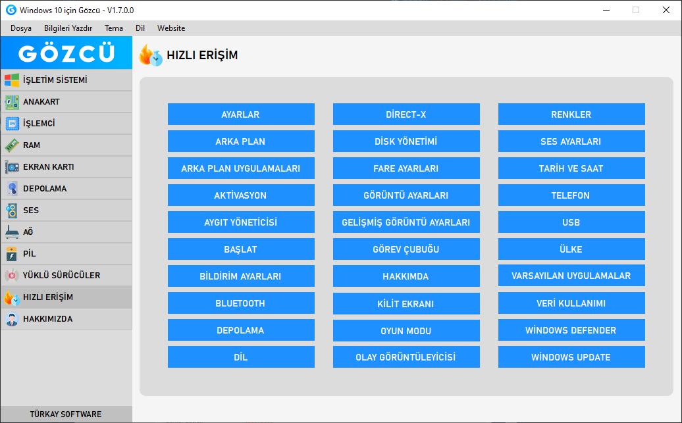Open ARKA PLAN settings
682x423 pixels.
(241, 141)
